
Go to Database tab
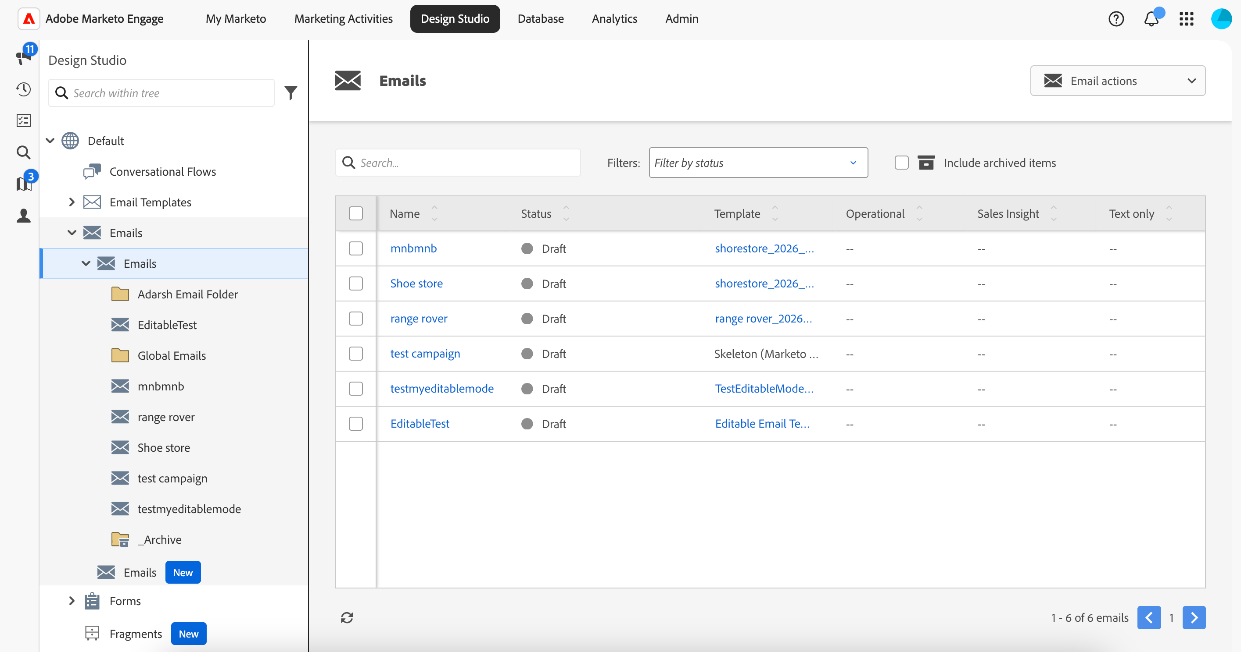tap(541, 19)
